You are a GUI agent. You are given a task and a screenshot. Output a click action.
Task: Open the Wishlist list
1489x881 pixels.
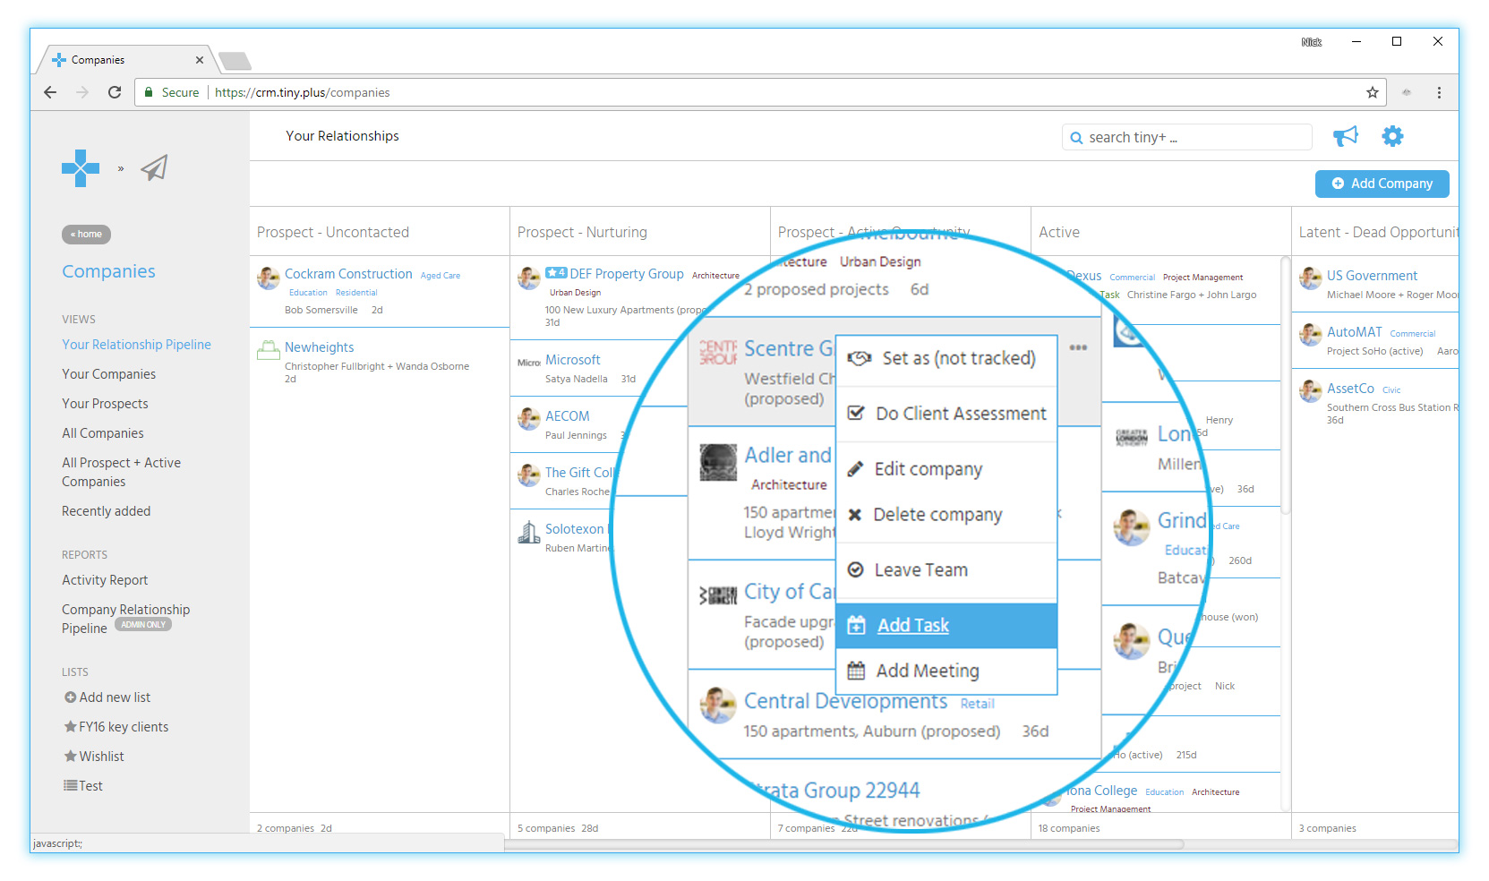[x=94, y=757]
